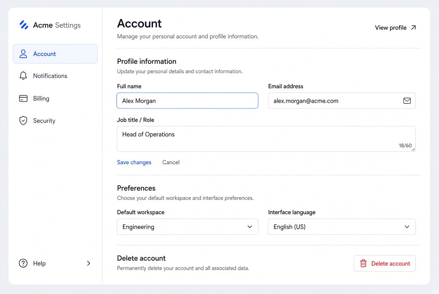The width and height of the screenshot is (439, 294).
Task: Click the Notifications bell icon
Action: [23, 76]
